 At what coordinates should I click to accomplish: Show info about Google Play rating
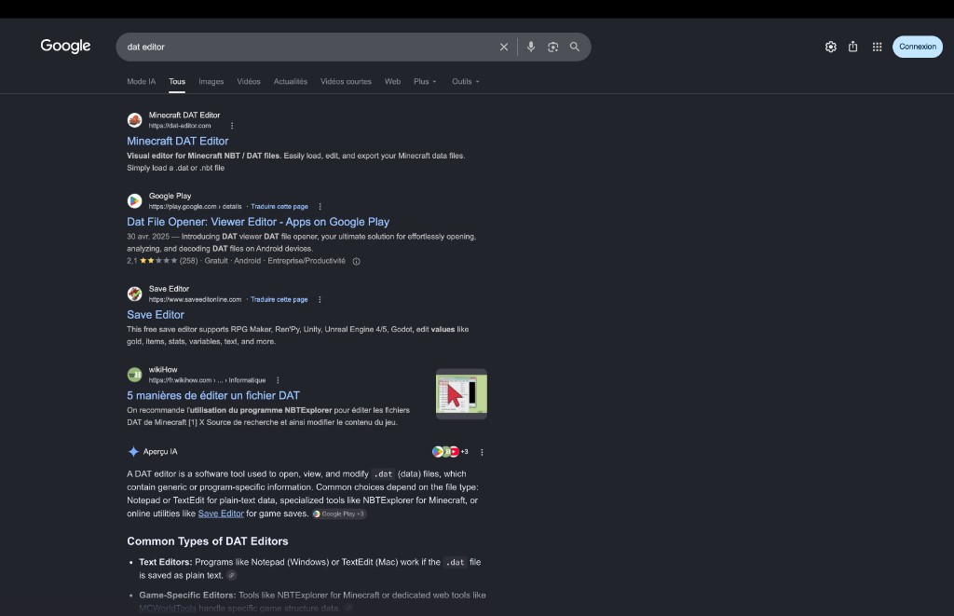coord(357,261)
